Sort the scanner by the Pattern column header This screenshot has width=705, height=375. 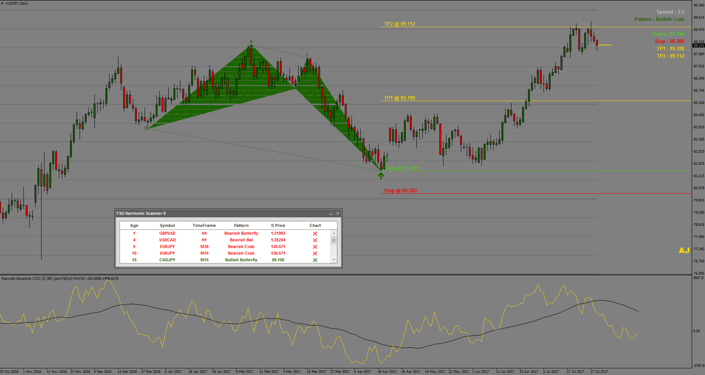point(241,225)
